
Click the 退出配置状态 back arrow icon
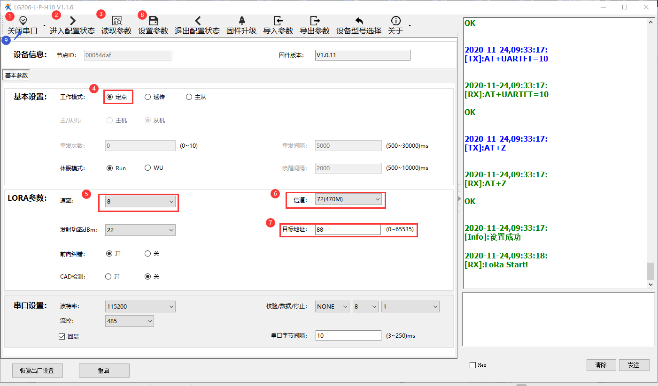point(197,21)
